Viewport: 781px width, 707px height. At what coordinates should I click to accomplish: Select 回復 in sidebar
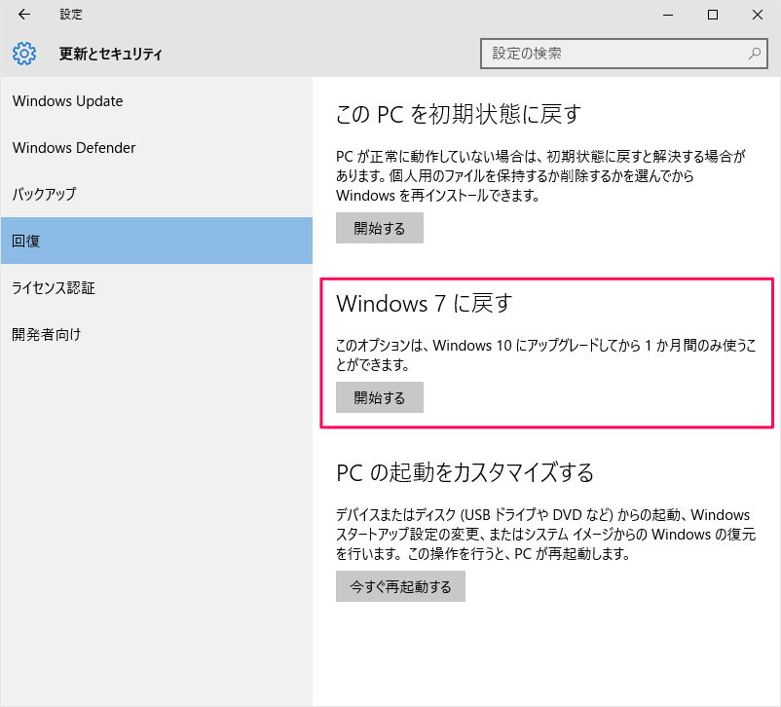tap(157, 241)
